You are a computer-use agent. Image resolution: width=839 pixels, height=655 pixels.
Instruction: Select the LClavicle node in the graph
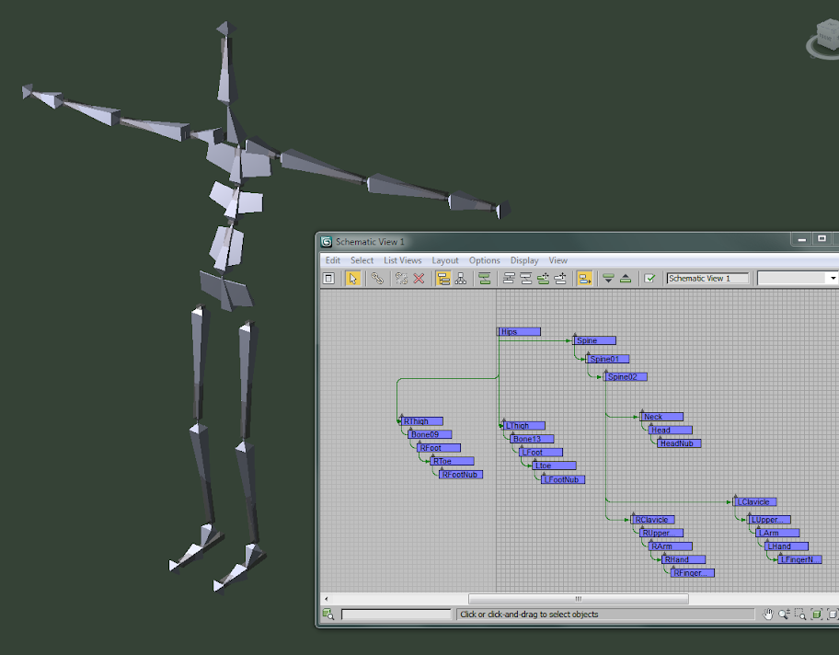coord(755,501)
